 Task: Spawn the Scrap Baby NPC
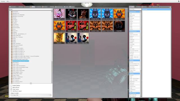[x=119, y=26]
